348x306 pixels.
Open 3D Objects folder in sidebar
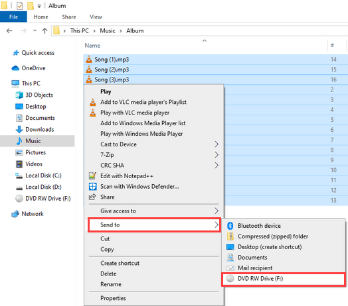coord(39,95)
